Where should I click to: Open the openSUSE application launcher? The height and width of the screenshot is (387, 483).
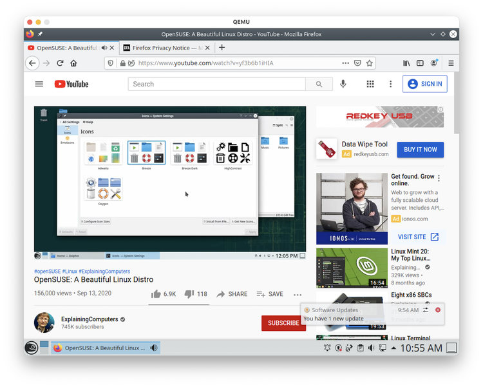[x=32, y=348]
